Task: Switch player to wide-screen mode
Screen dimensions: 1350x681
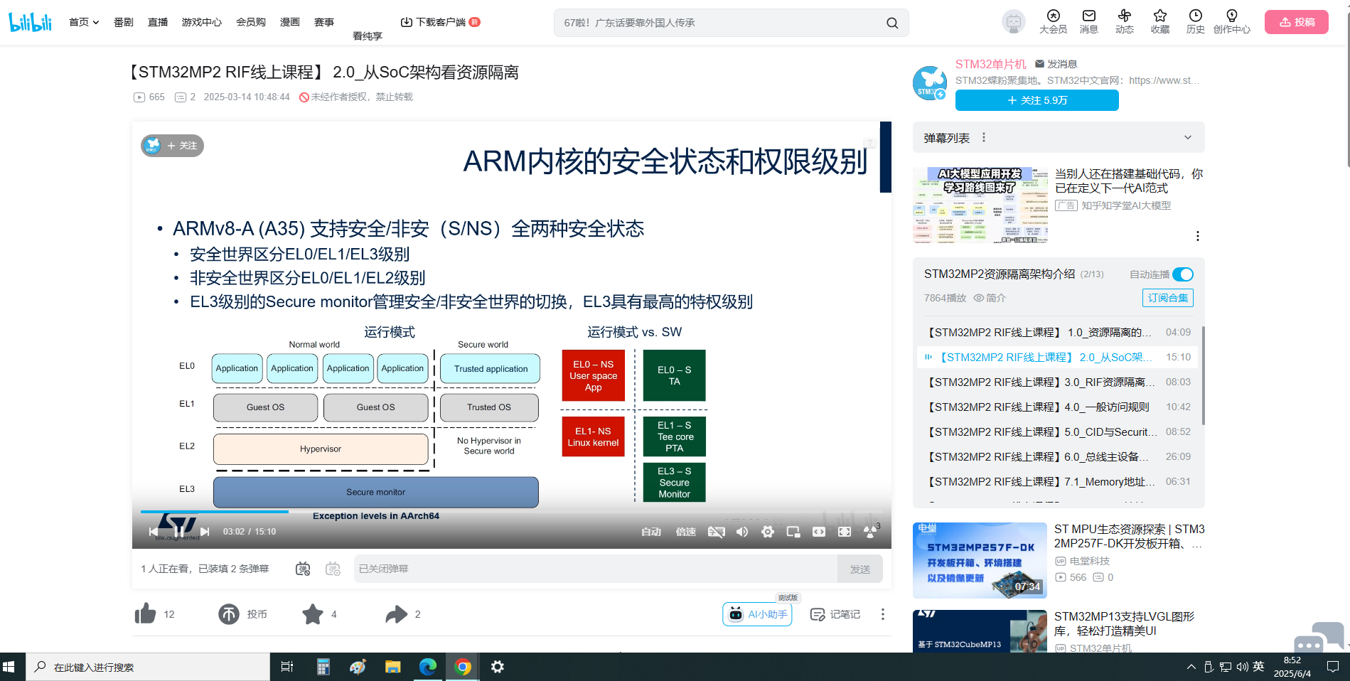Action: (819, 532)
